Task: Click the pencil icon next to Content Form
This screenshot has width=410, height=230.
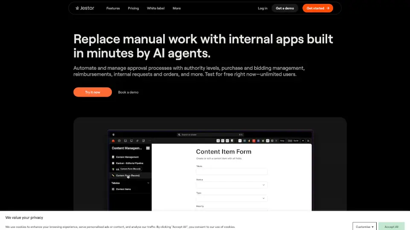Action: click(x=113, y=175)
